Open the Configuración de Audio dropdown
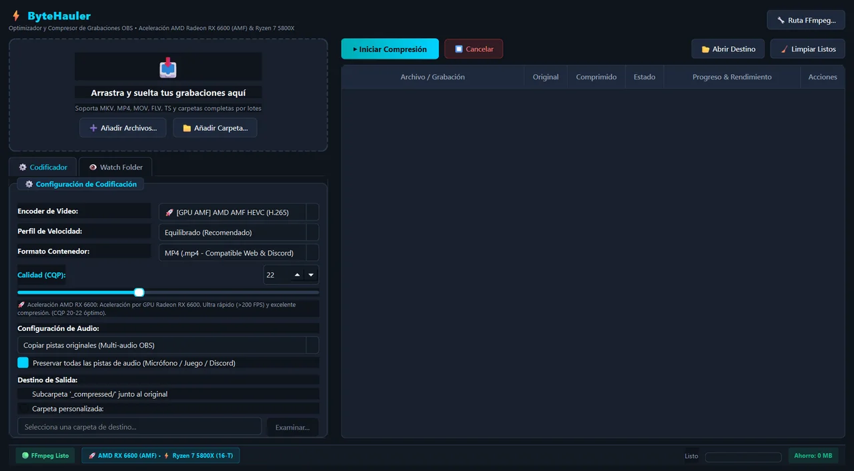 pyautogui.click(x=168, y=345)
